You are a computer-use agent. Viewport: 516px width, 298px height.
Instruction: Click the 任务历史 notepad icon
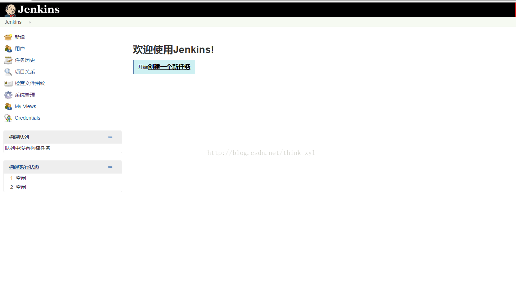pos(8,60)
